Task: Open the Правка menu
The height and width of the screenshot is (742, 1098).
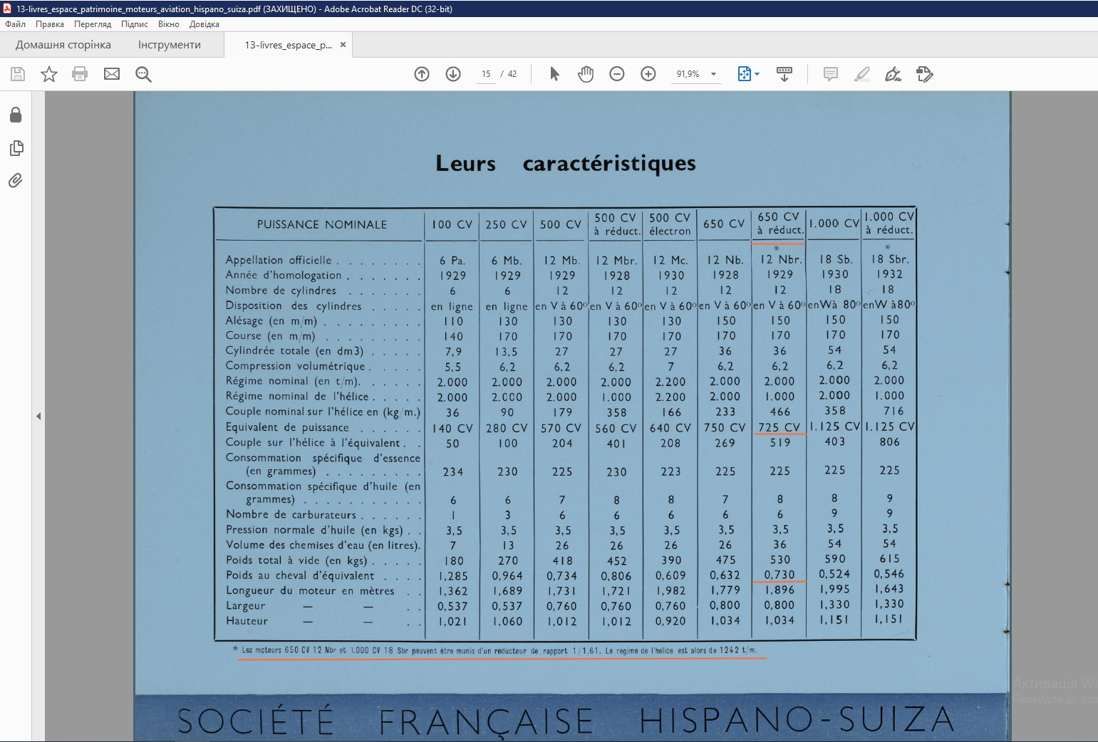Action: 50,24
